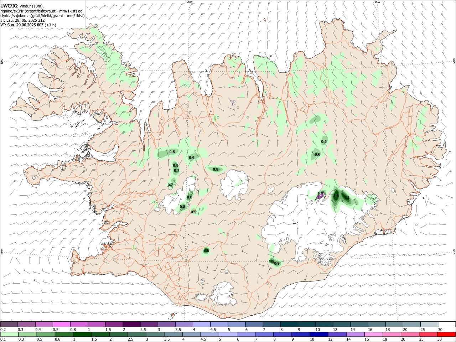This screenshot has width=456, height=342.
Task: Pick the pale grey swatch labeled 25 in top row
Action: point(429,325)
